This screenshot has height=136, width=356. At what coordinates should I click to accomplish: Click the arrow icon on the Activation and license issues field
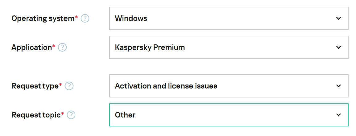(x=338, y=86)
